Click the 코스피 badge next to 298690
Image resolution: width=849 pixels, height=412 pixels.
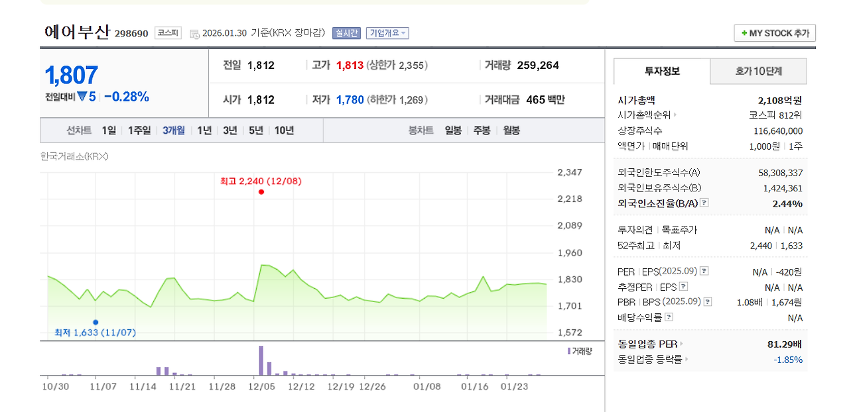(168, 32)
